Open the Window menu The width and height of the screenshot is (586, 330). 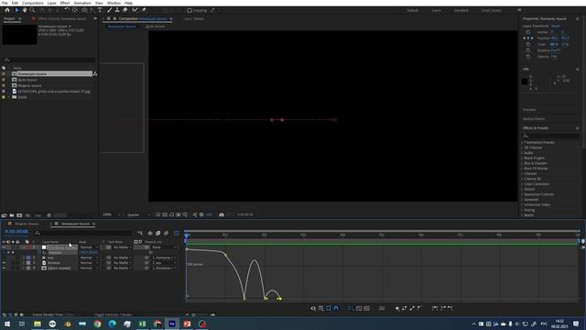(x=114, y=3)
